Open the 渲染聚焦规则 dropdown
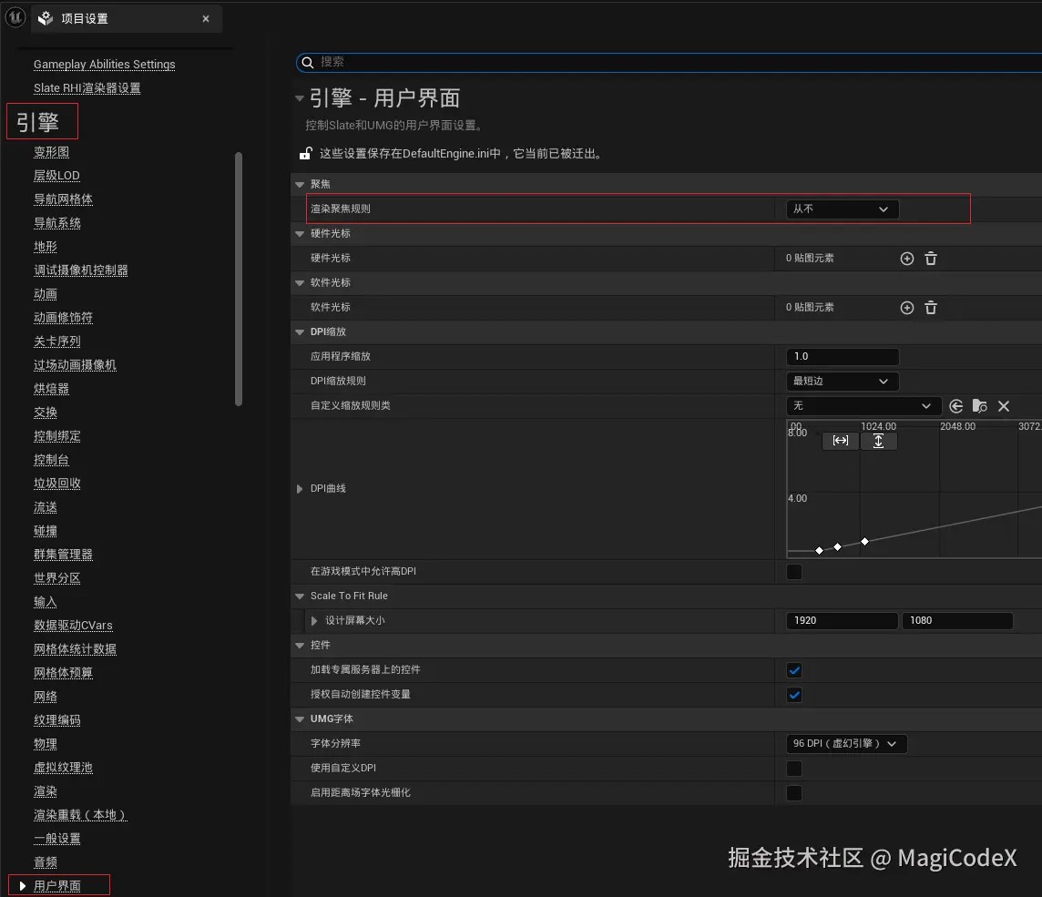 [x=842, y=209]
